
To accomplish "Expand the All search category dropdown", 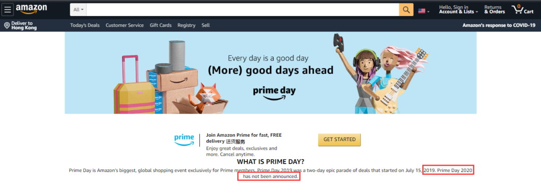I will 78,9.
